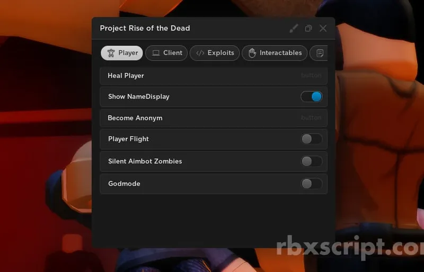The height and width of the screenshot is (272, 424).
Task: Click the person icon on Player tab
Action: coord(111,53)
